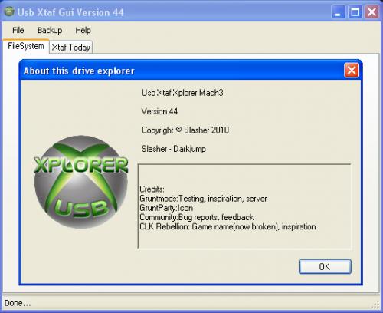
Task: Click the Xplorer USB sphere logo
Action: click(x=81, y=182)
